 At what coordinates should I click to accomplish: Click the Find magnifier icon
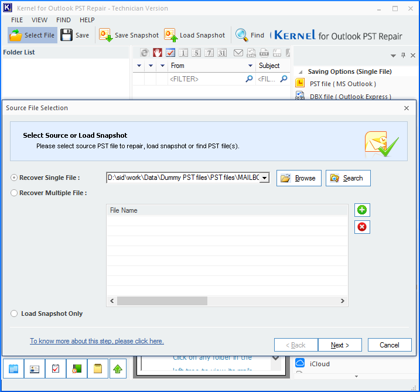(x=241, y=35)
